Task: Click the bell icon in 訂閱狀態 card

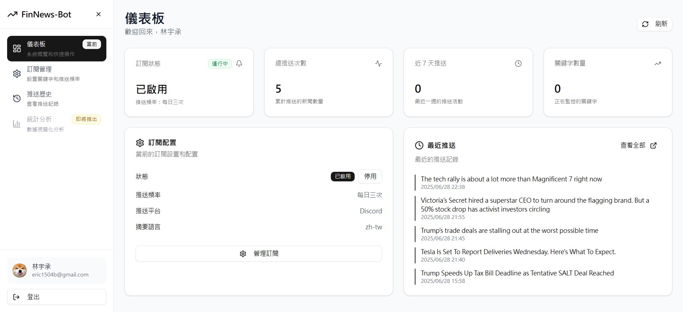Action: 239,64
